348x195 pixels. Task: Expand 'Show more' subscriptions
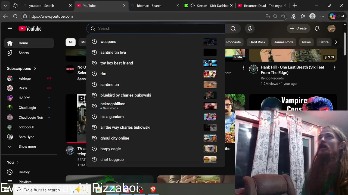click(29, 147)
